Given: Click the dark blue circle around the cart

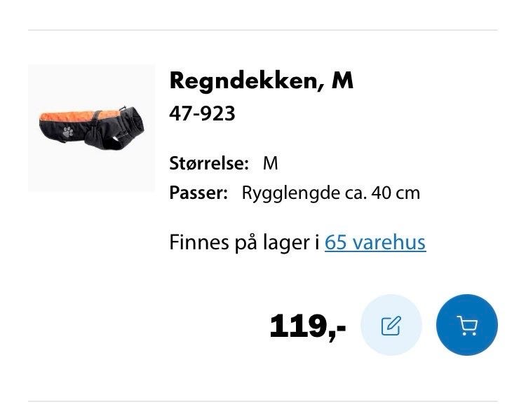Looking at the screenshot, I should (x=466, y=325).
